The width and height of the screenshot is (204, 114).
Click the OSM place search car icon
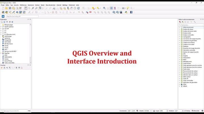point(121,12)
